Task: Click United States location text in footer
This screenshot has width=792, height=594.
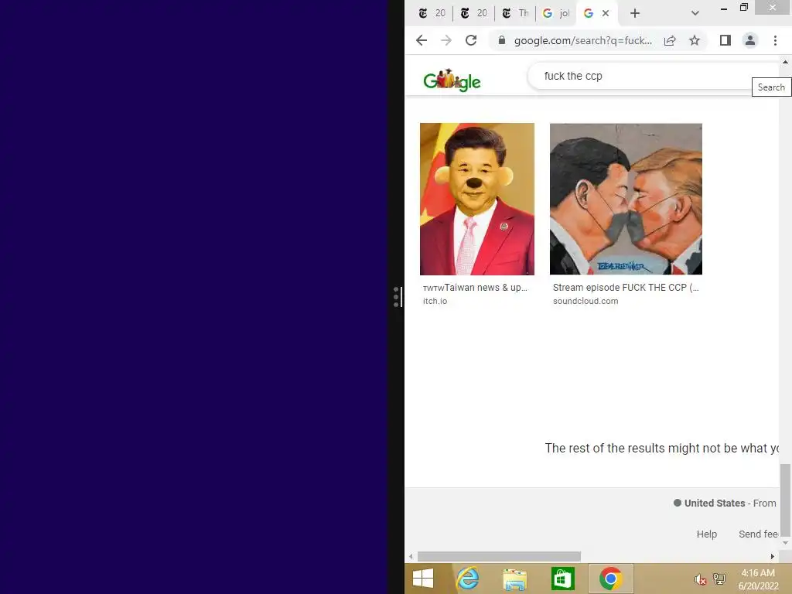Action: click(714, 503)
